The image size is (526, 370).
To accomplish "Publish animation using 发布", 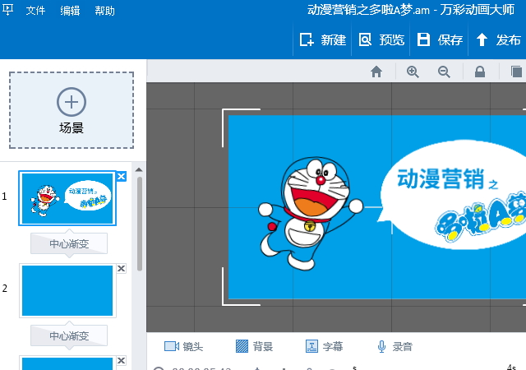I will [x=498, y=39].
